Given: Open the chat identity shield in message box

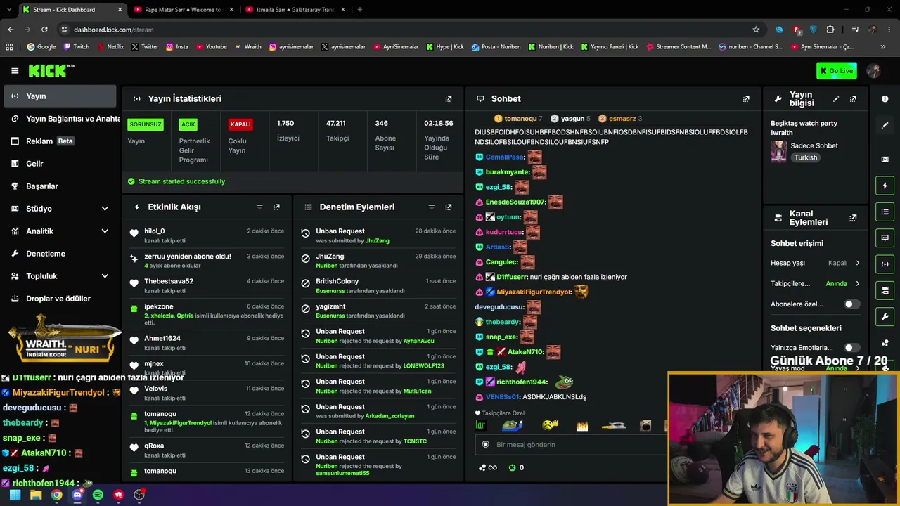Looking at the screenshot, I should 485,445.
